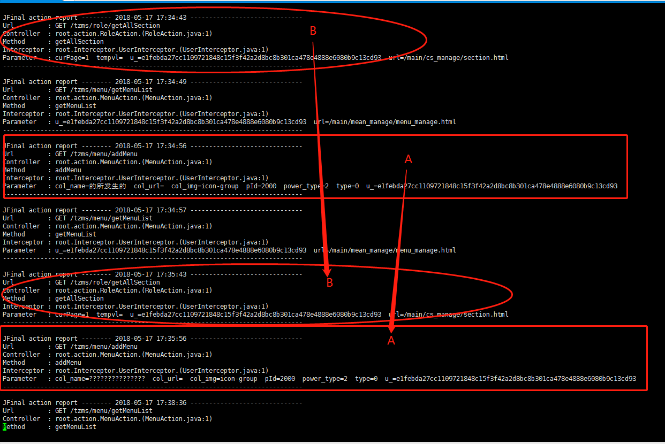This screenshot has width=665, height=444.
Task: Click the 17:38:36 timestamp in the last report
Action: [x=168, y=403]
